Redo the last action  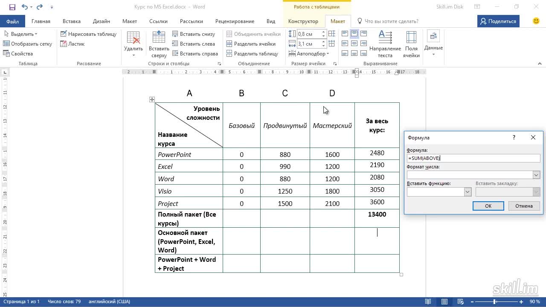pyautogui.click(x=40, y=7)
